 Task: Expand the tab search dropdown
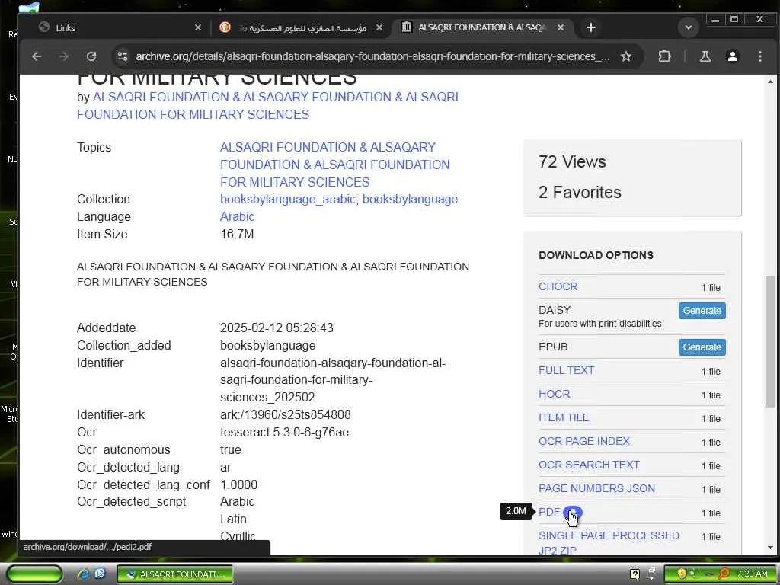click(689, 27)
